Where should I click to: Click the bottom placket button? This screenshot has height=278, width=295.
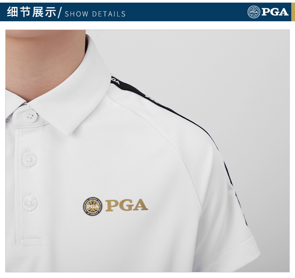(30, 203)
